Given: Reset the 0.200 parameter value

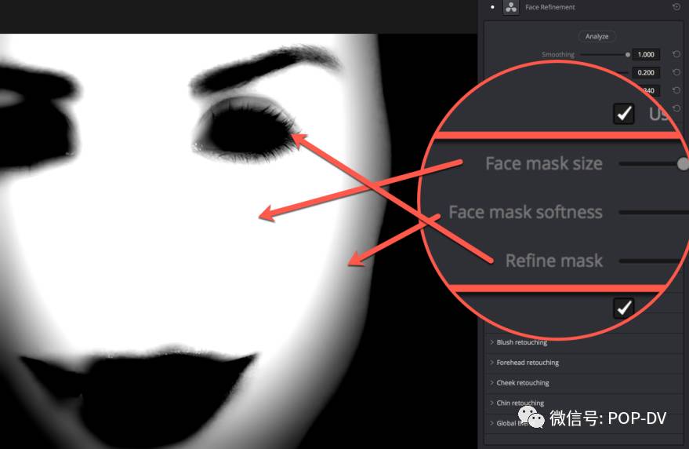Looking at the screenshot, I should [x=676, y=72].
